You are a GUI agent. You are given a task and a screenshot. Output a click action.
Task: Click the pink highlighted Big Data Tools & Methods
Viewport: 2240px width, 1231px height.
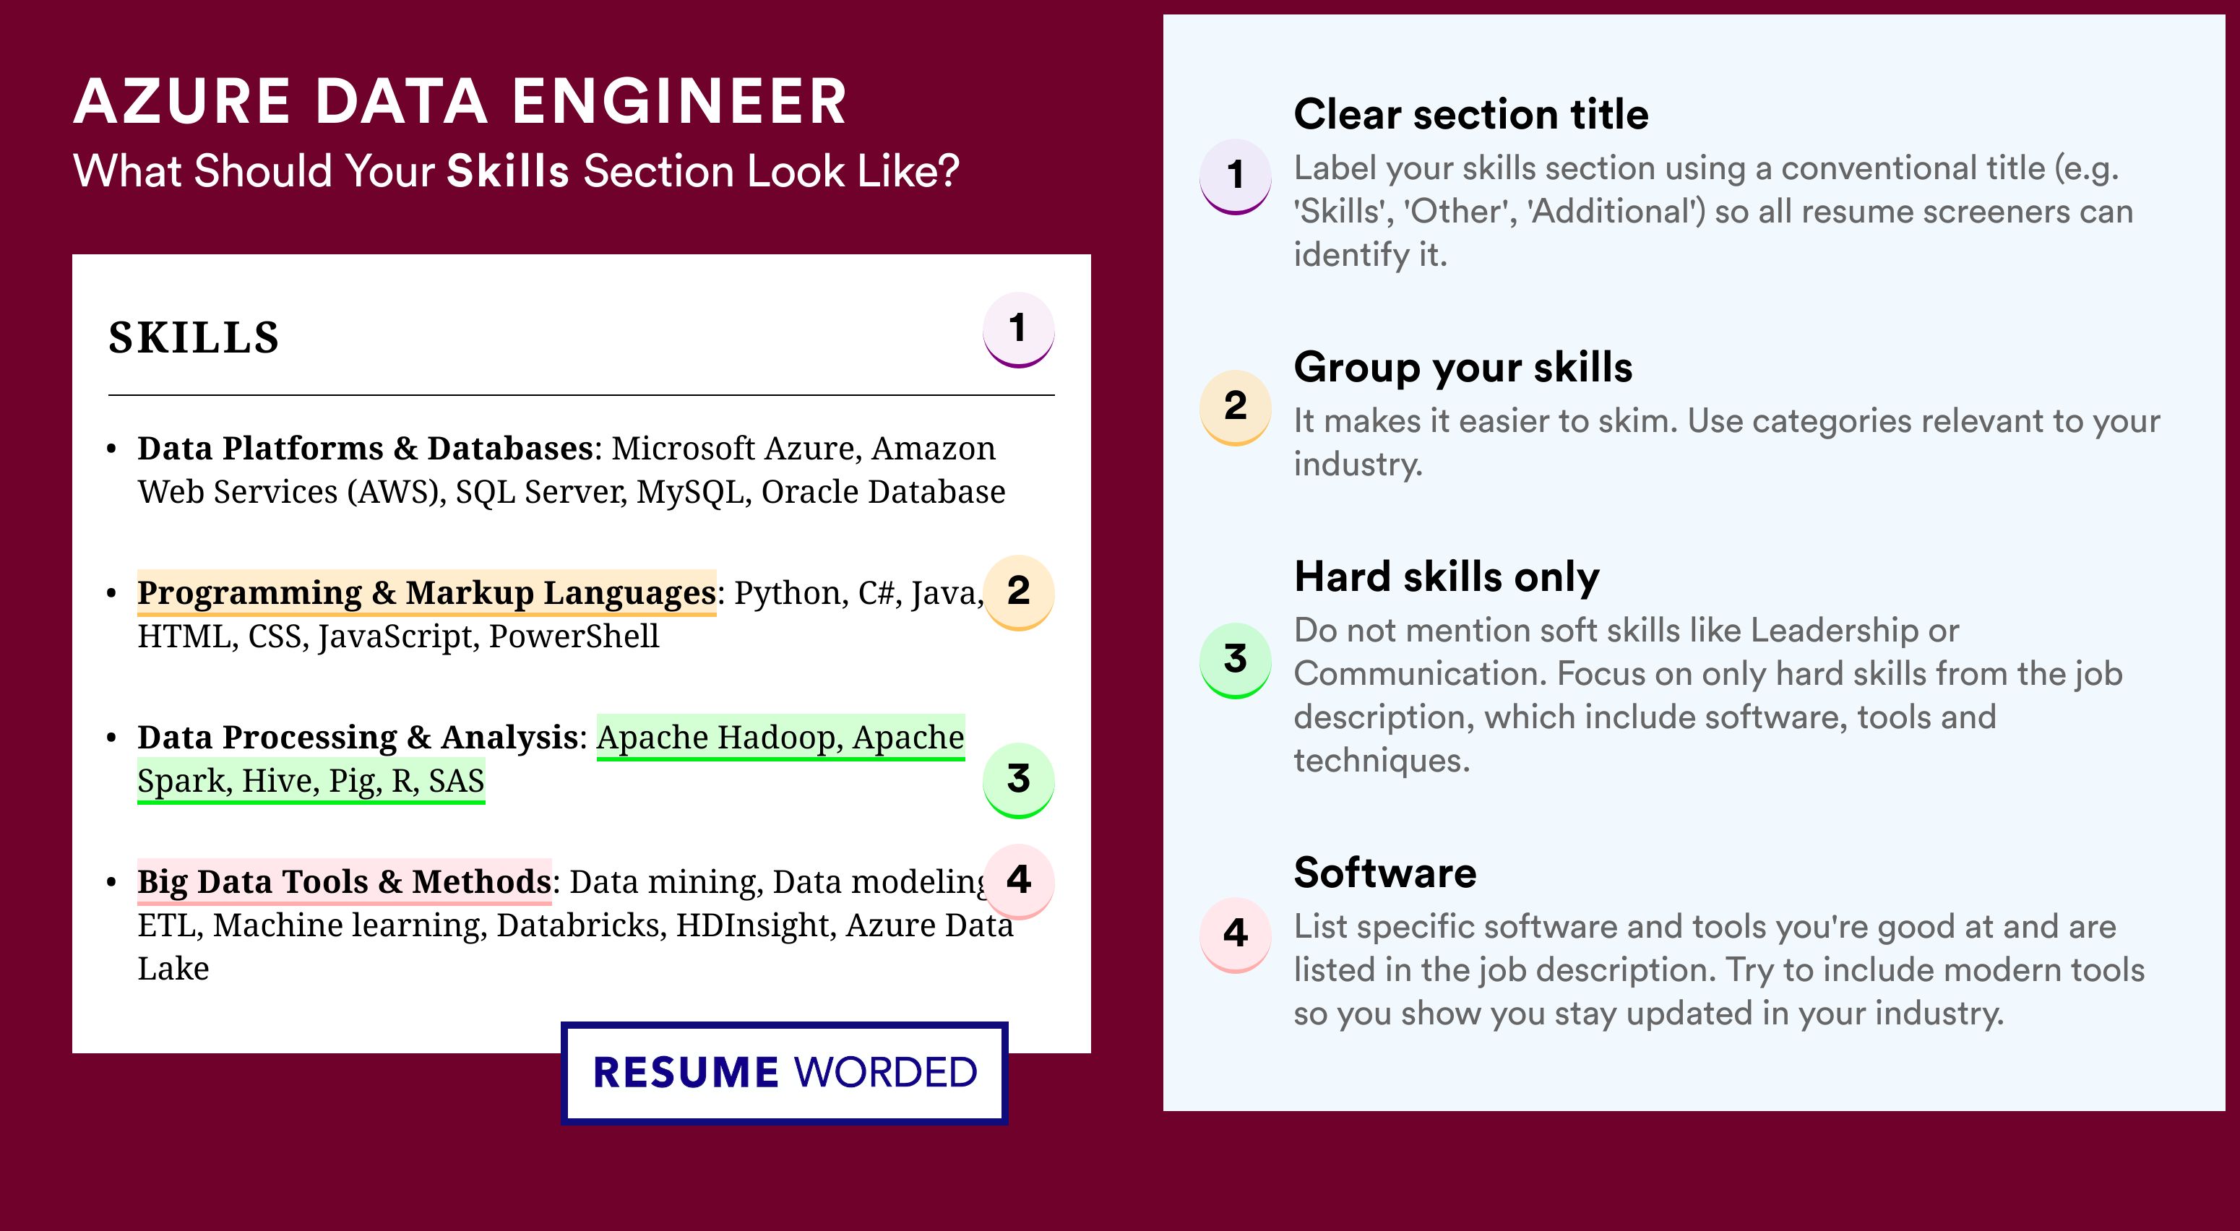point(343,881)
